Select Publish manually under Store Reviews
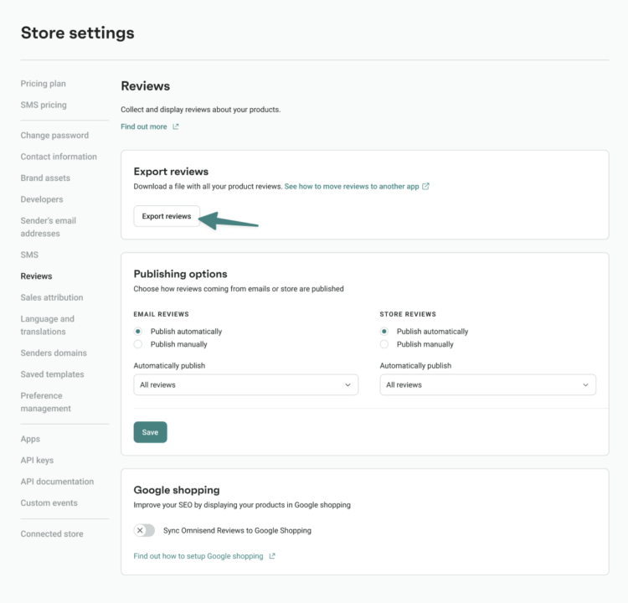The width and height of the screenshot is (628, 603). click(x=384, y=344)
